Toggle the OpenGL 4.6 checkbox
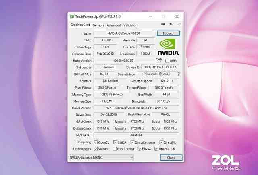258x175 pixels. click(x=156, y=149)
